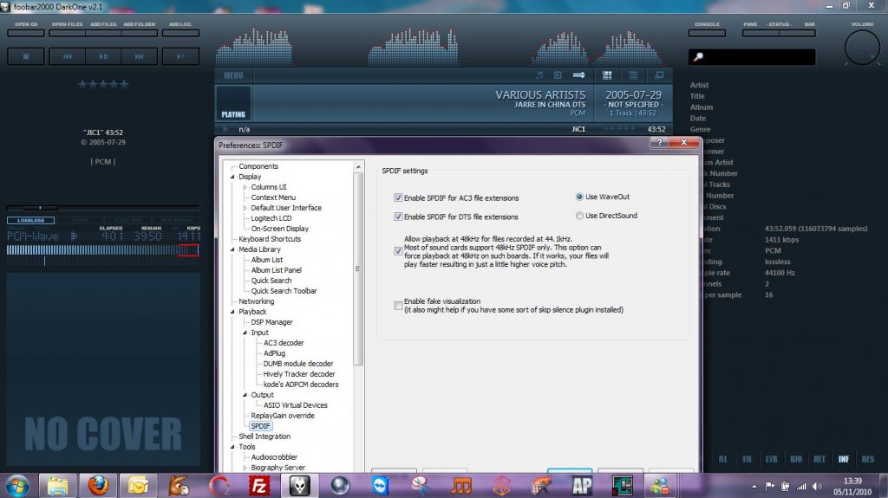Click the OPEN FILES button
Image resolution: width=888 pixels, height=498 pixels.
pos(68,33)
